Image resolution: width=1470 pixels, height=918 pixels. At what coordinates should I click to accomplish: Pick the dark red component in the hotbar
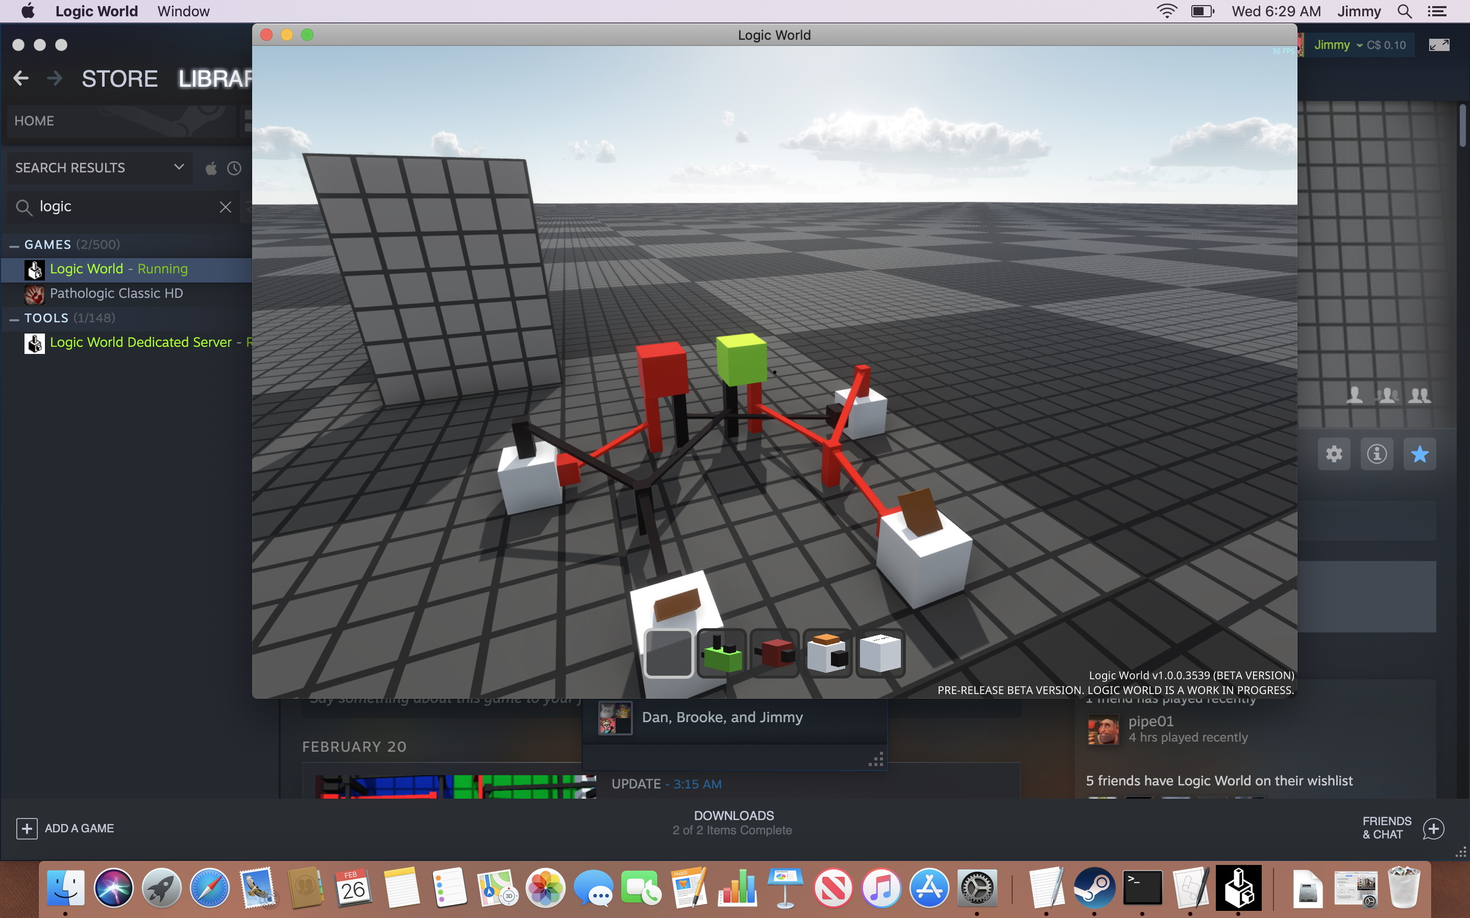(774, 653)
